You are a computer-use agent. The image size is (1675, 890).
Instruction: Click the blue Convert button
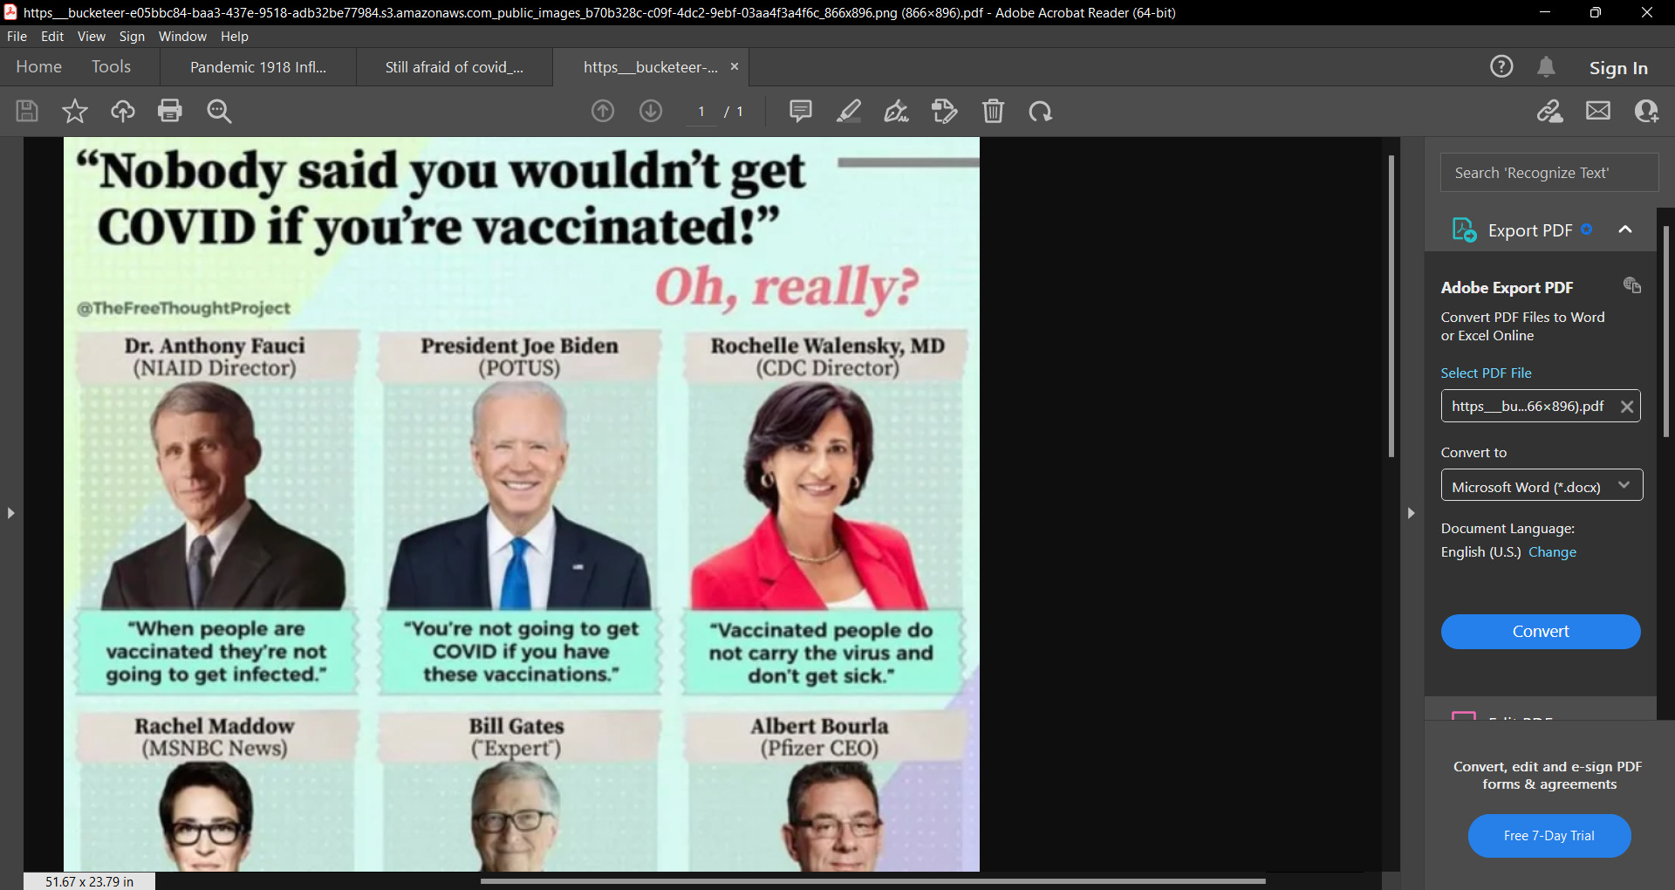1541,631
